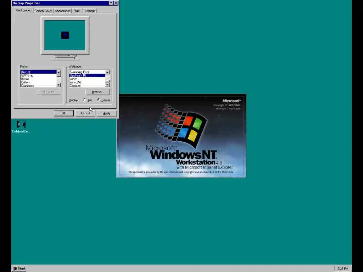Open the Start menu
The width and height of the screenshot is (363, 272).
(19, 268)
